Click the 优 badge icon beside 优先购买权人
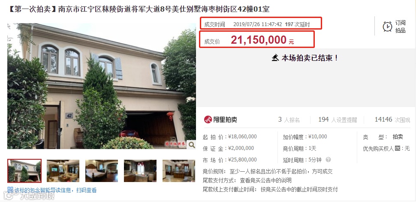This screenshot has width=416, height=203. [x=397, y=148]
